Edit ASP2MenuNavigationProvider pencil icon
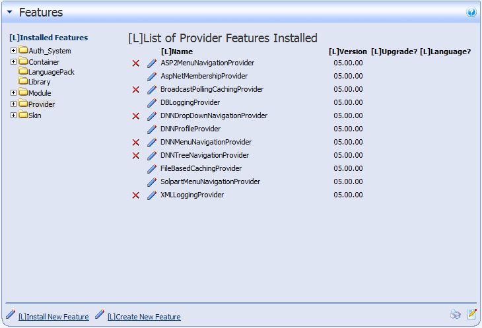Image resolution: width=482 pixels, height=328 pixels. click(152, 63)
